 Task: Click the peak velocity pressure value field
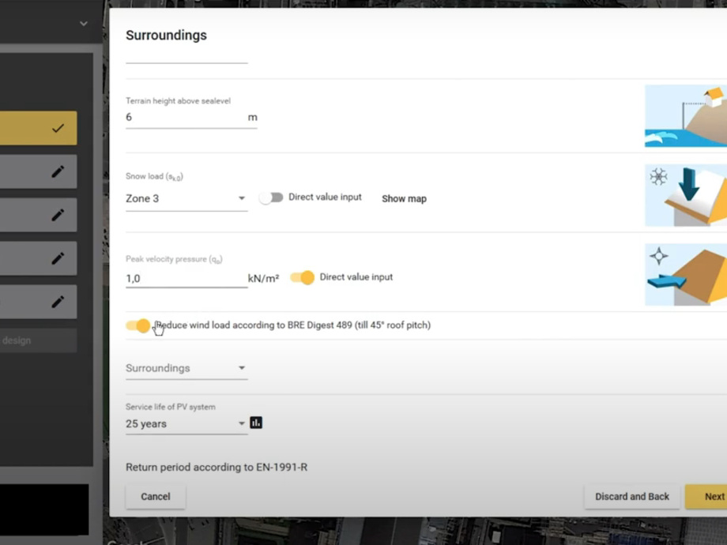pyautogui.click(x=186, y=279)
